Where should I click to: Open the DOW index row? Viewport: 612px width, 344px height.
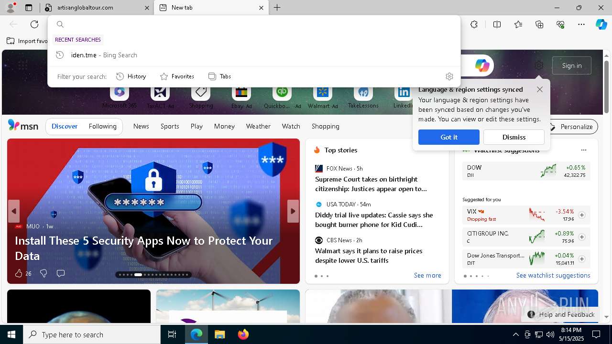pos(526,171)
